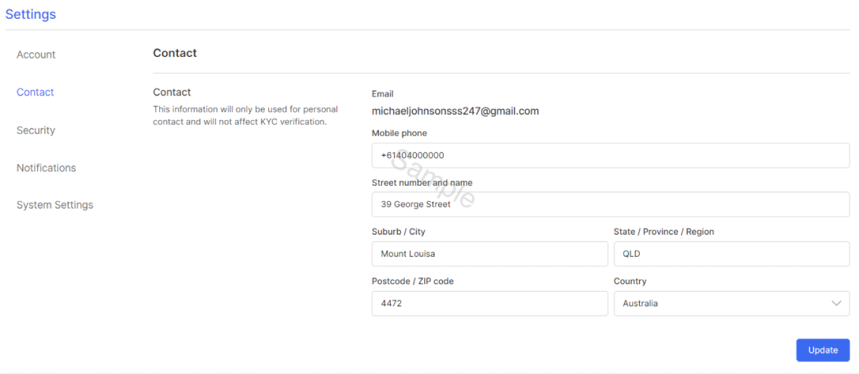Click the Postcode / ZIP code label
The width and height of the screenshot is (859, 374).
(413, 281)
